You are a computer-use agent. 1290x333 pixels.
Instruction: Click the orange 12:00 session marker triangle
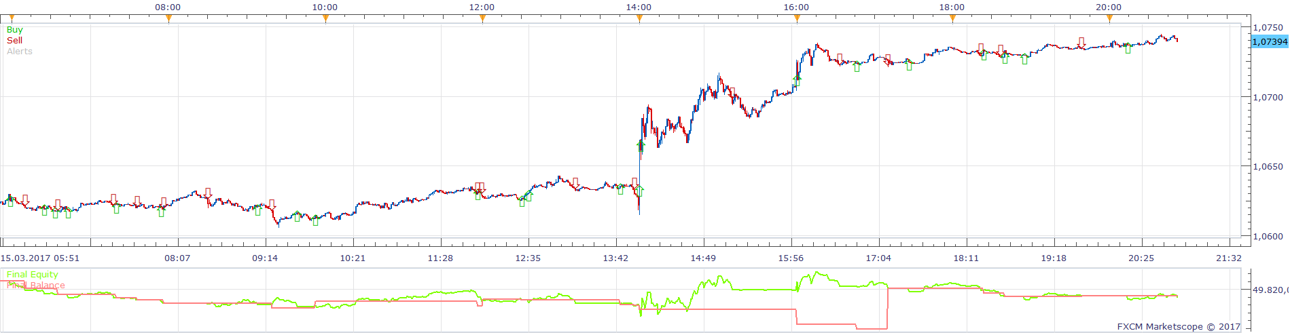tap(482, 19)
